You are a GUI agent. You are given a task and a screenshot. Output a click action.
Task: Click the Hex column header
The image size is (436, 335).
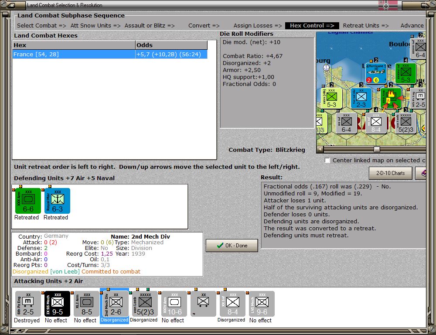point(74,45)
